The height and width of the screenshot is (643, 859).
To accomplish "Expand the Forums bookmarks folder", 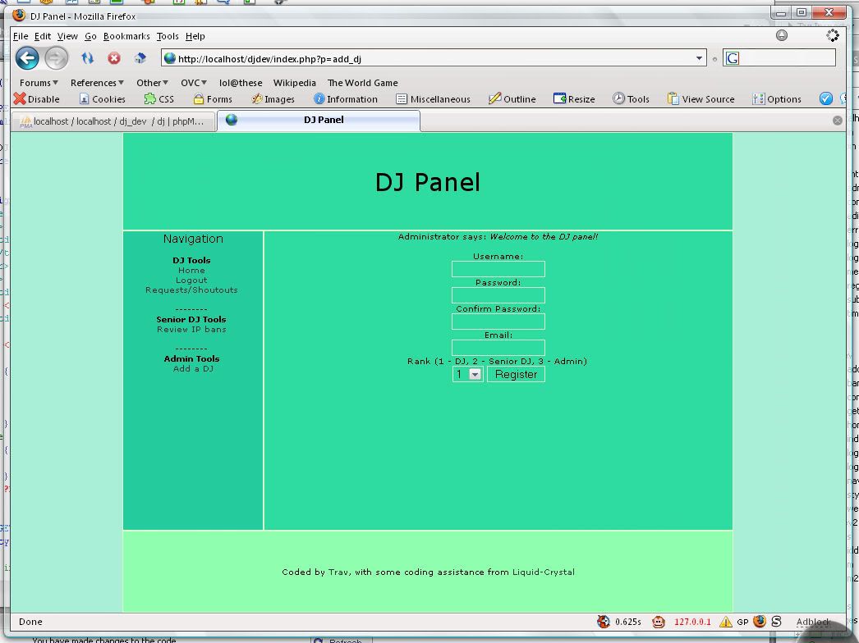I will point(39,83).
